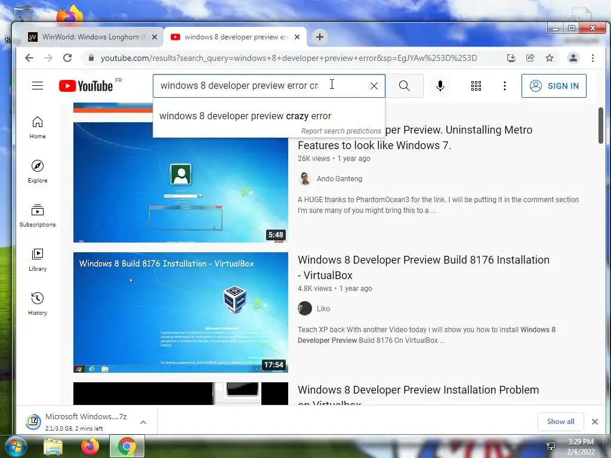
Task: Open Windows Explorer from taskbar
Action: tap(53, 446)
